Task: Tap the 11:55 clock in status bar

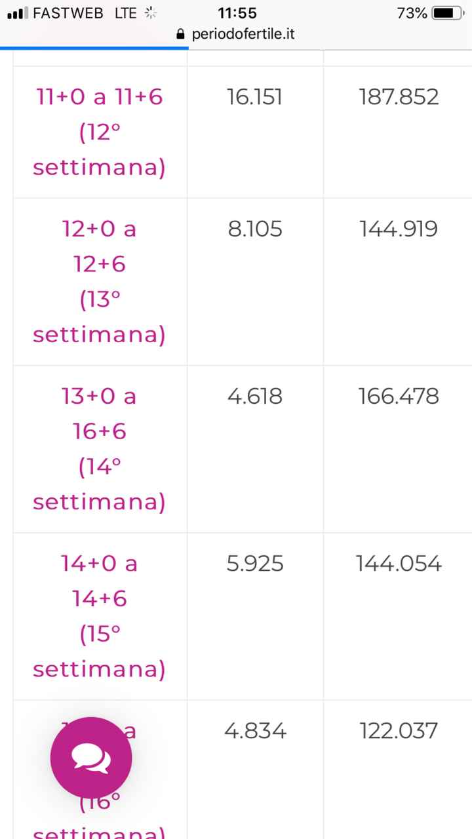Action: click(237, 13)
